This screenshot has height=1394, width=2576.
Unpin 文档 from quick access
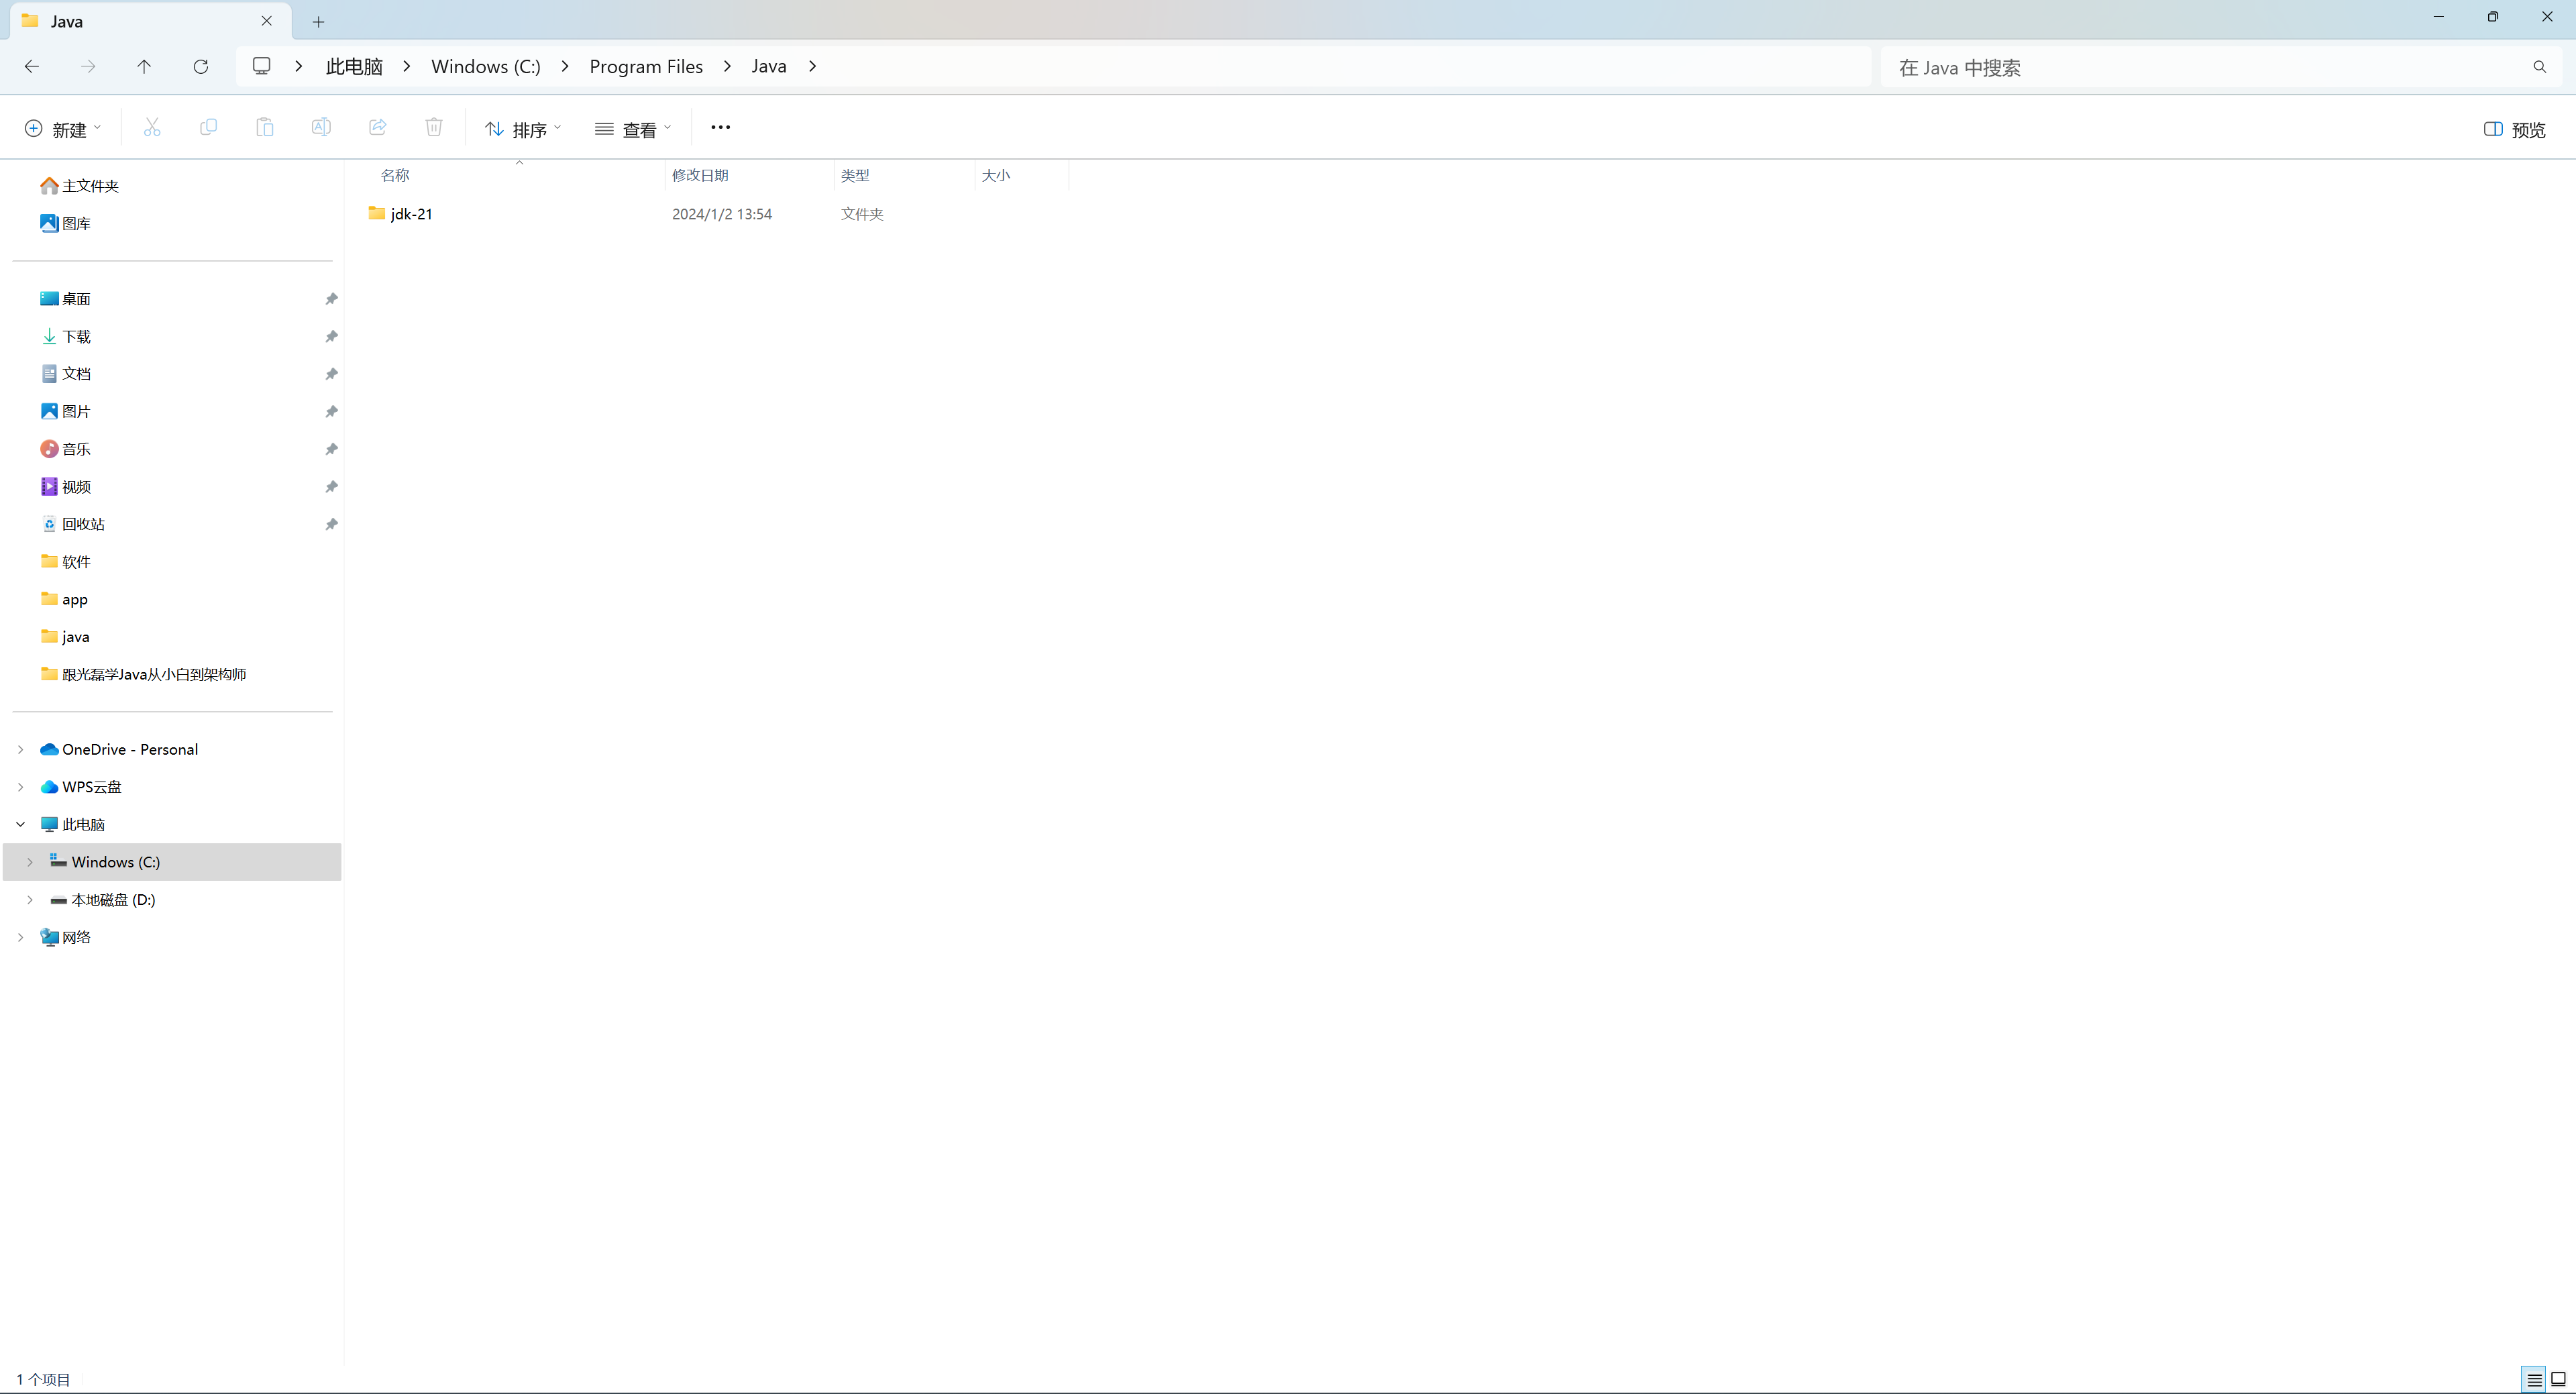[331, 374]
